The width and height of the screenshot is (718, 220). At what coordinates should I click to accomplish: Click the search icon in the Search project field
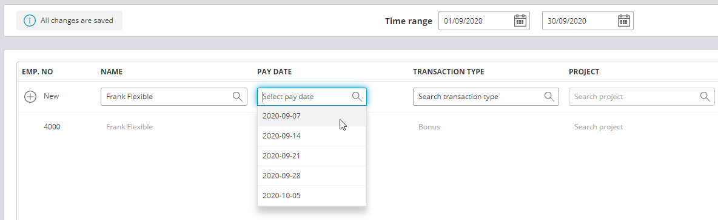coord(705,96)
